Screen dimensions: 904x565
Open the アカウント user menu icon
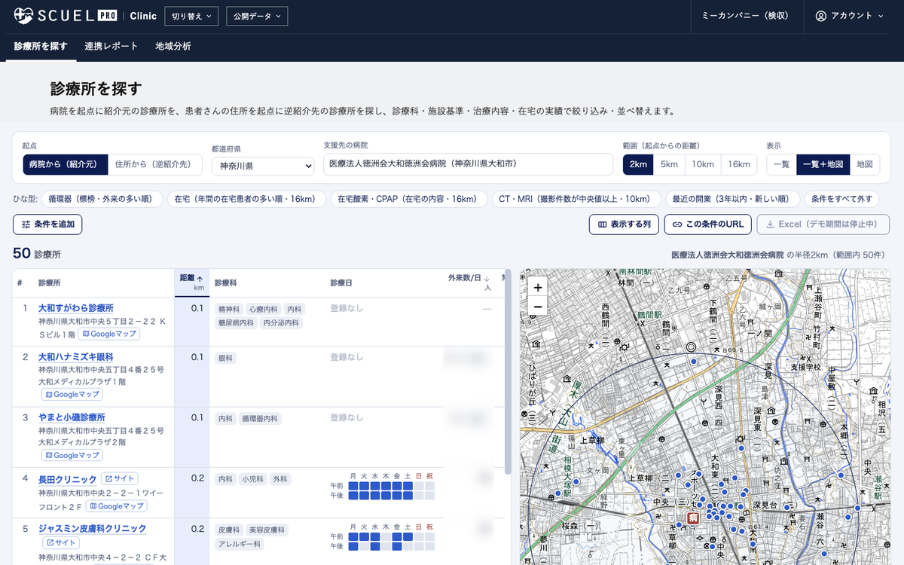tap(821, 16)
